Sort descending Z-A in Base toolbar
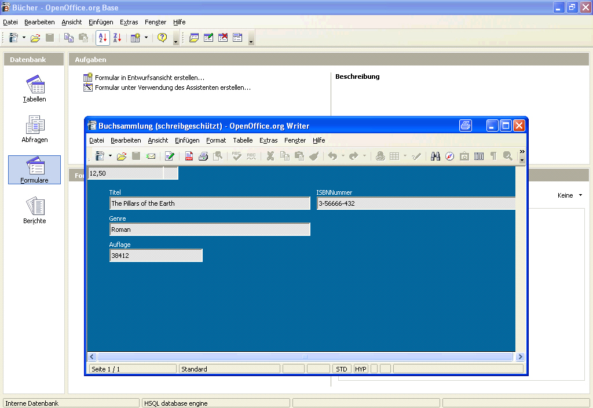The image size is (593, 408). click(117, 38)
